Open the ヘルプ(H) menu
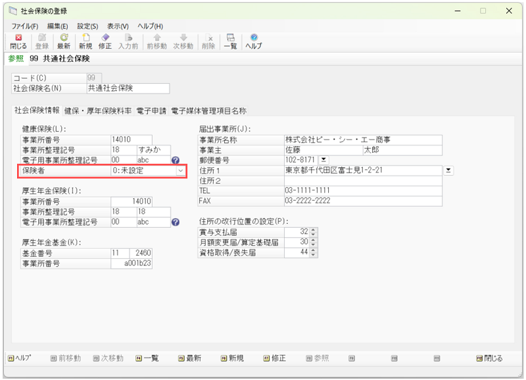 tap(151, 26)
